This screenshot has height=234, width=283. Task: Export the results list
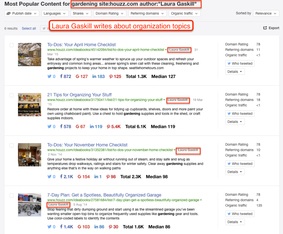[271, 28]
